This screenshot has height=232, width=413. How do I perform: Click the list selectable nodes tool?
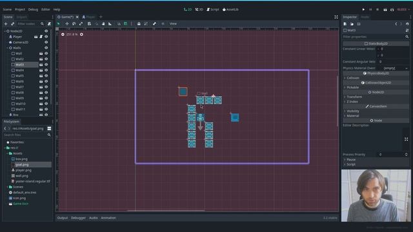pyautogui.click(x=89, y=24)
